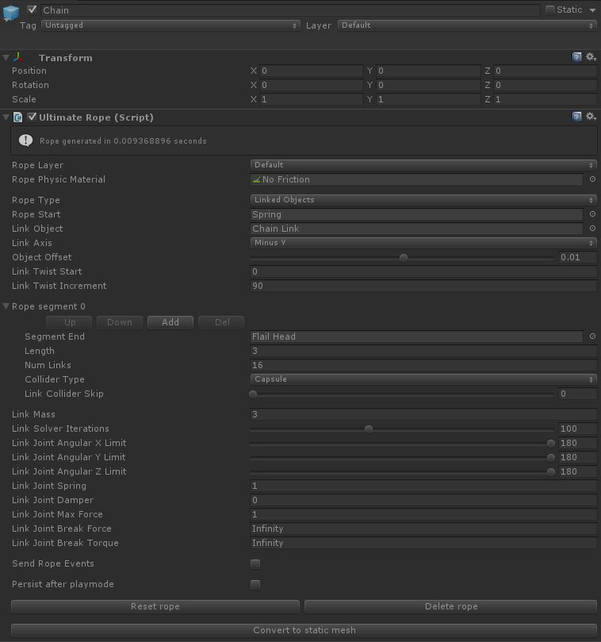Click Link Joint Angular Y Limit slider handle
601x642 pixels.
pyautogui.click(x=551, y=457)
